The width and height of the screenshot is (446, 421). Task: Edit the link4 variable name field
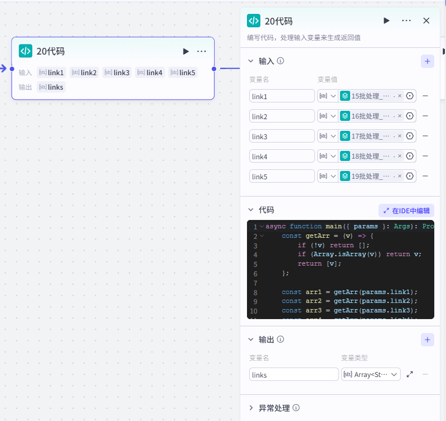[282, 156]
